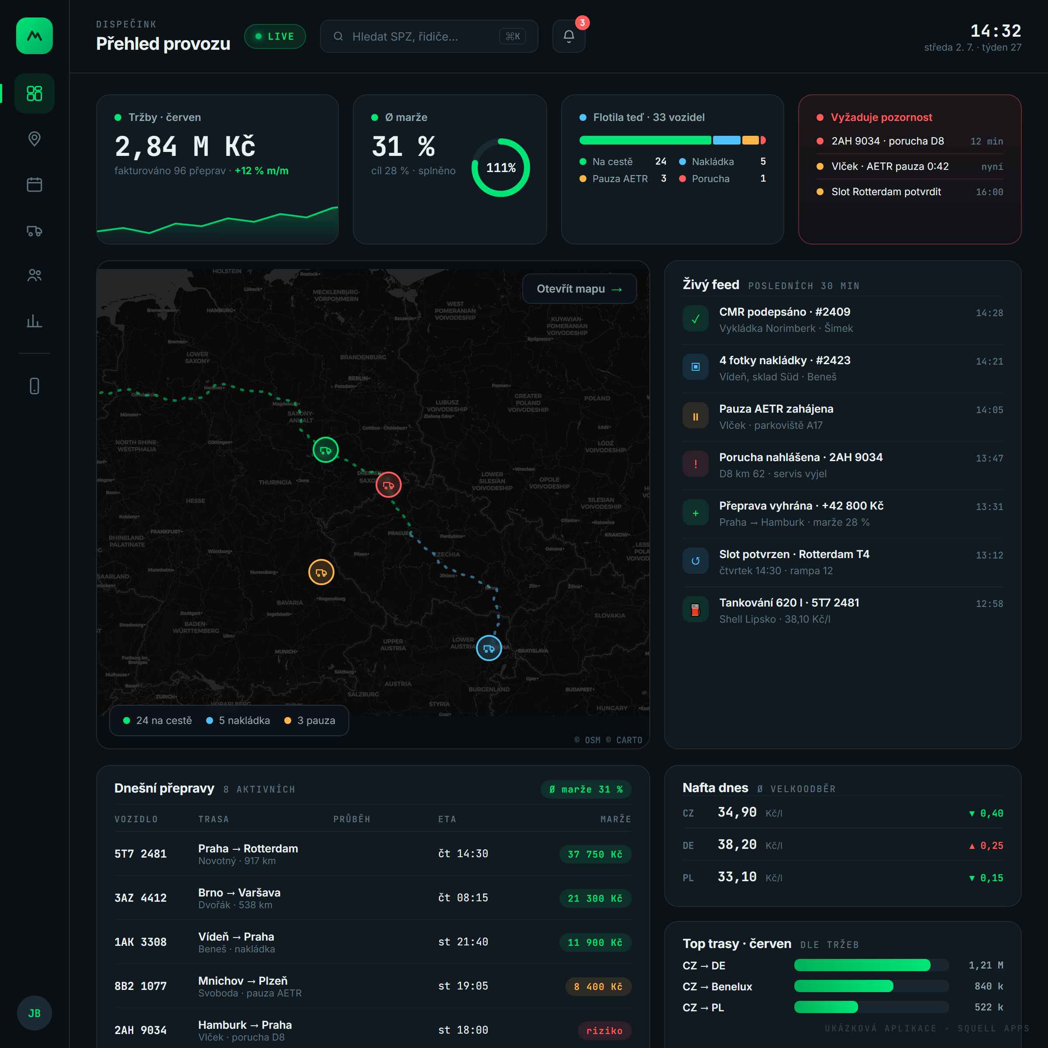This screenshot has height=1048, width=1048.
Task: Click the DE diesel price 38,20
Action: pos(737,845)
